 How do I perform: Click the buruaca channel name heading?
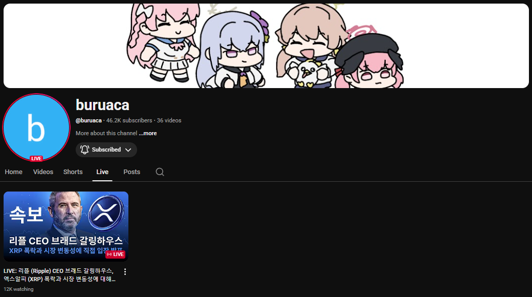(102, 105)
